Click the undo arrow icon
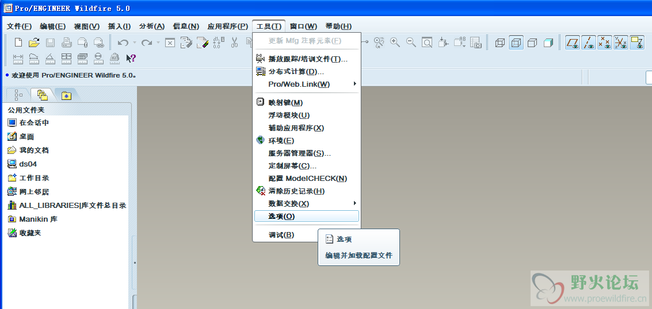Viewport: 652px width, 309px height. (123, 43)
